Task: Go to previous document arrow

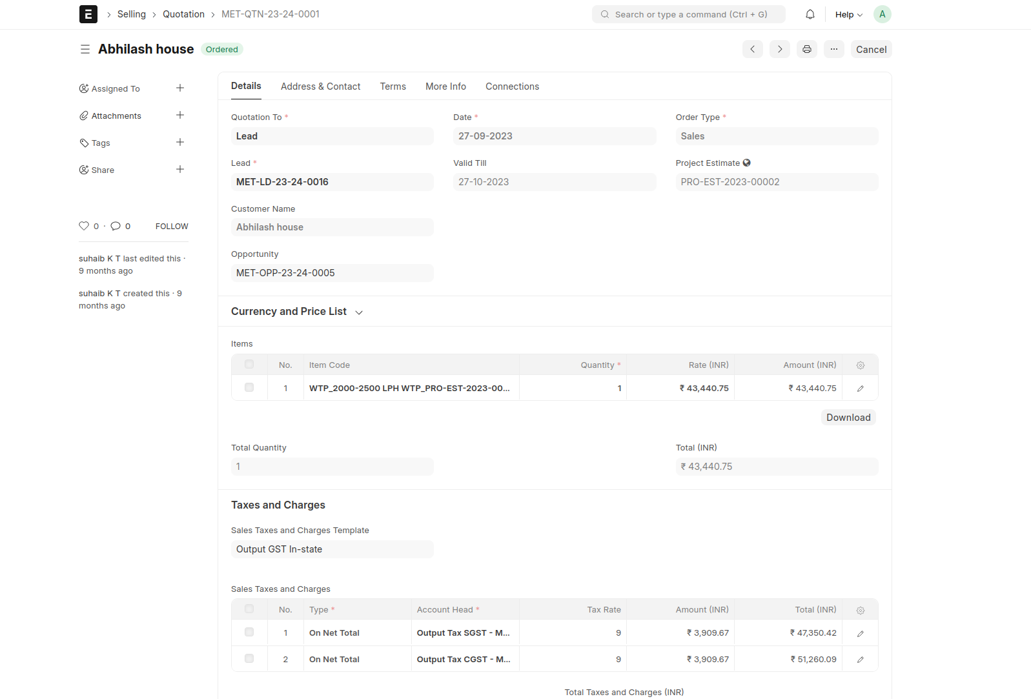Action: (x=752, y=49)
